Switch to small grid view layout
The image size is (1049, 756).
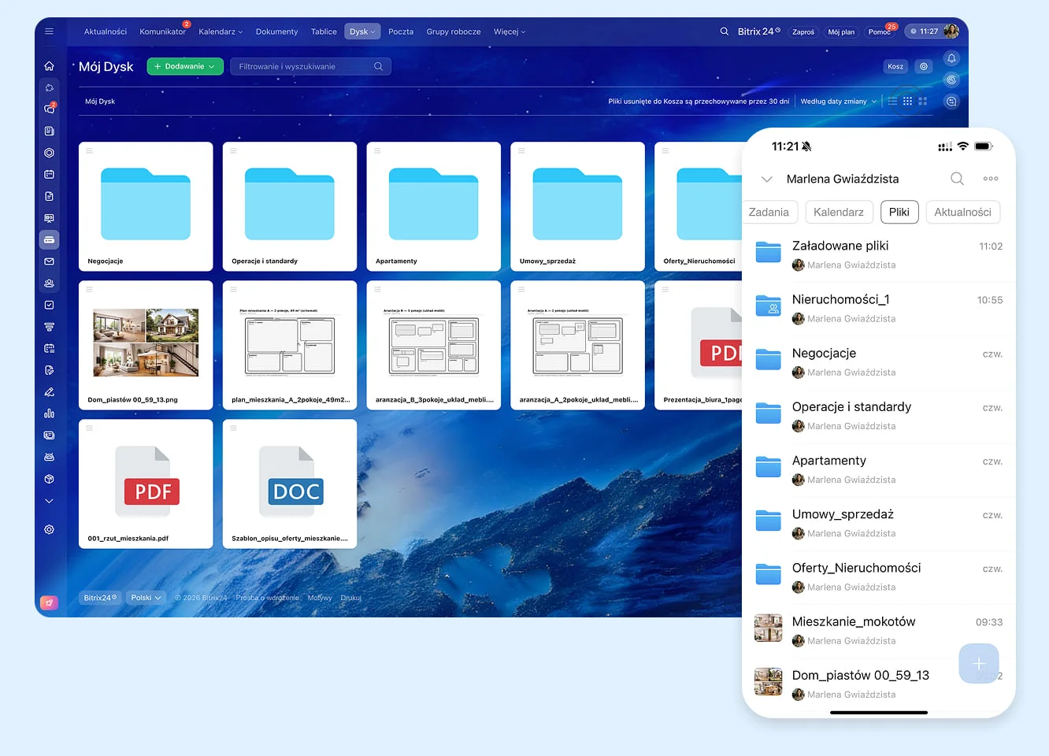[x=907, y=102]
